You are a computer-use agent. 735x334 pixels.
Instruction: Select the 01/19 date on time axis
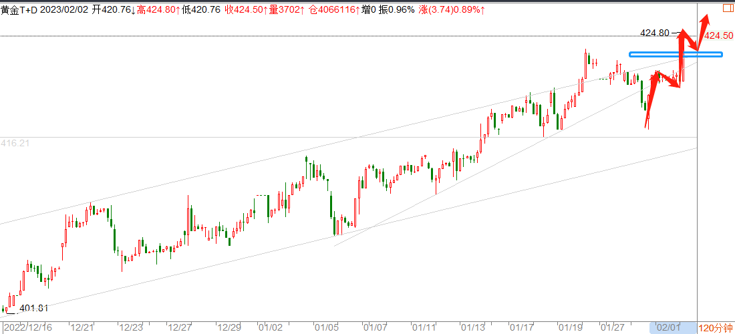(x=570, y=328)
